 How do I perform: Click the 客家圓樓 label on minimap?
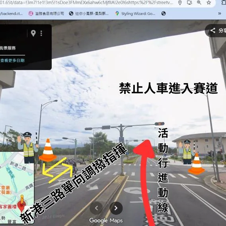[8, 207]
